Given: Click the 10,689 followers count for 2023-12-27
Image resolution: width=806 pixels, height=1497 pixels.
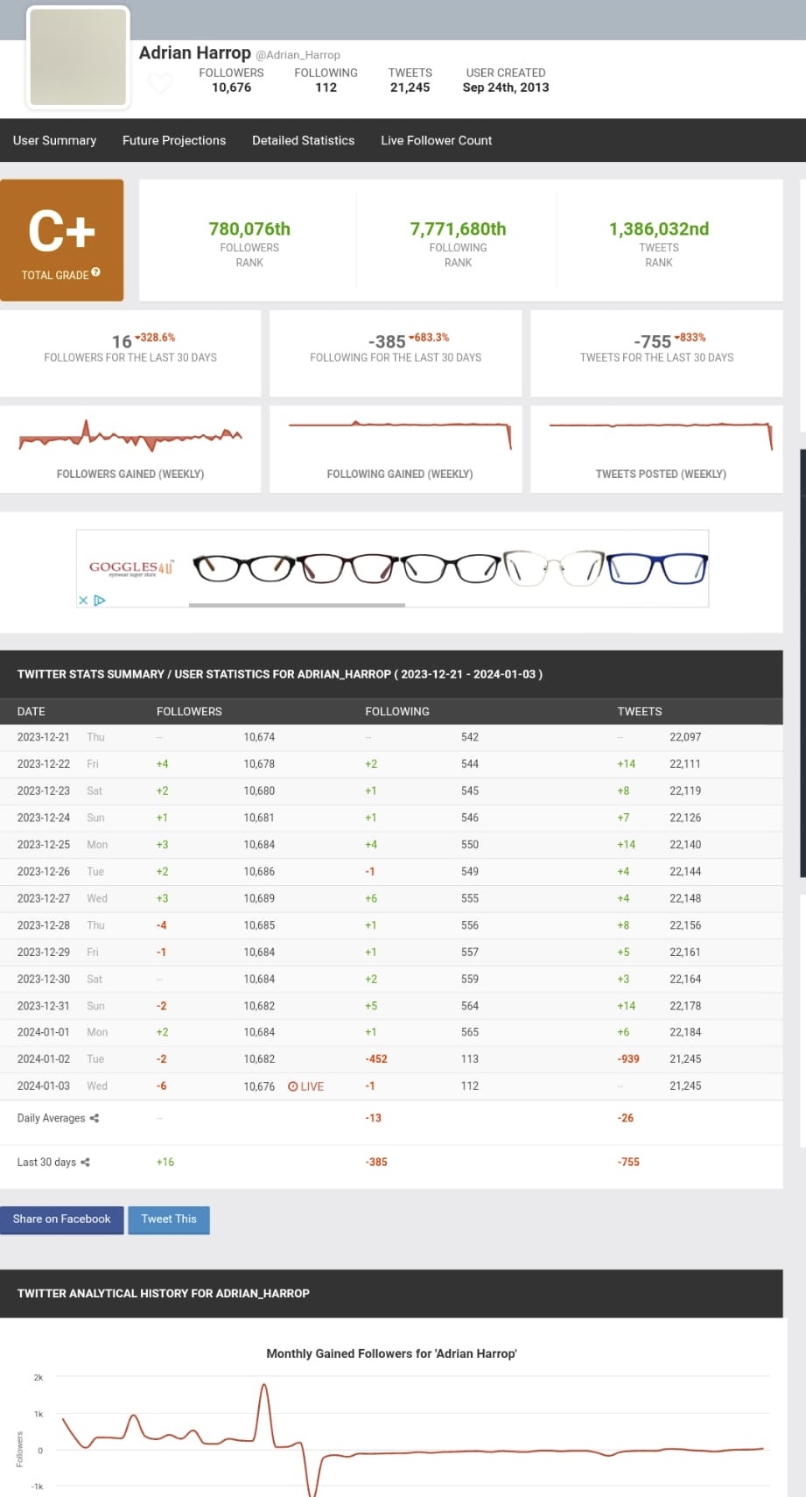Looking at the screenshot, I should (x=259, y=898).
